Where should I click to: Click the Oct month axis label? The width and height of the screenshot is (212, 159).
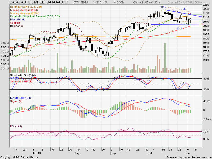[x=149, y=153]
